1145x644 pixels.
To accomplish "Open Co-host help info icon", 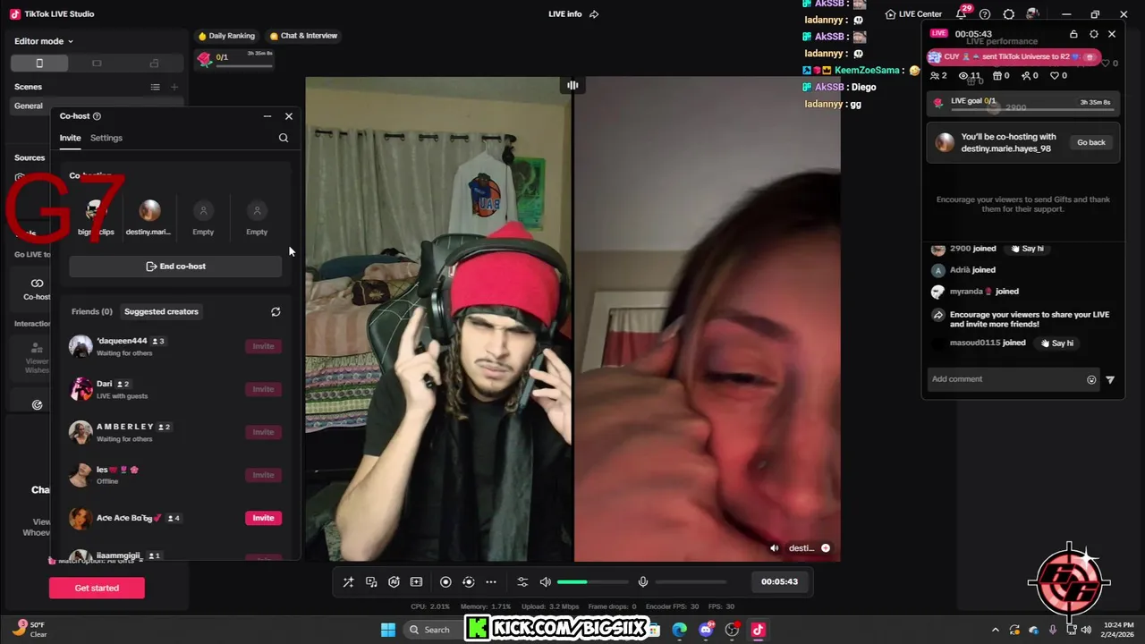I will [x=97, y=116].
